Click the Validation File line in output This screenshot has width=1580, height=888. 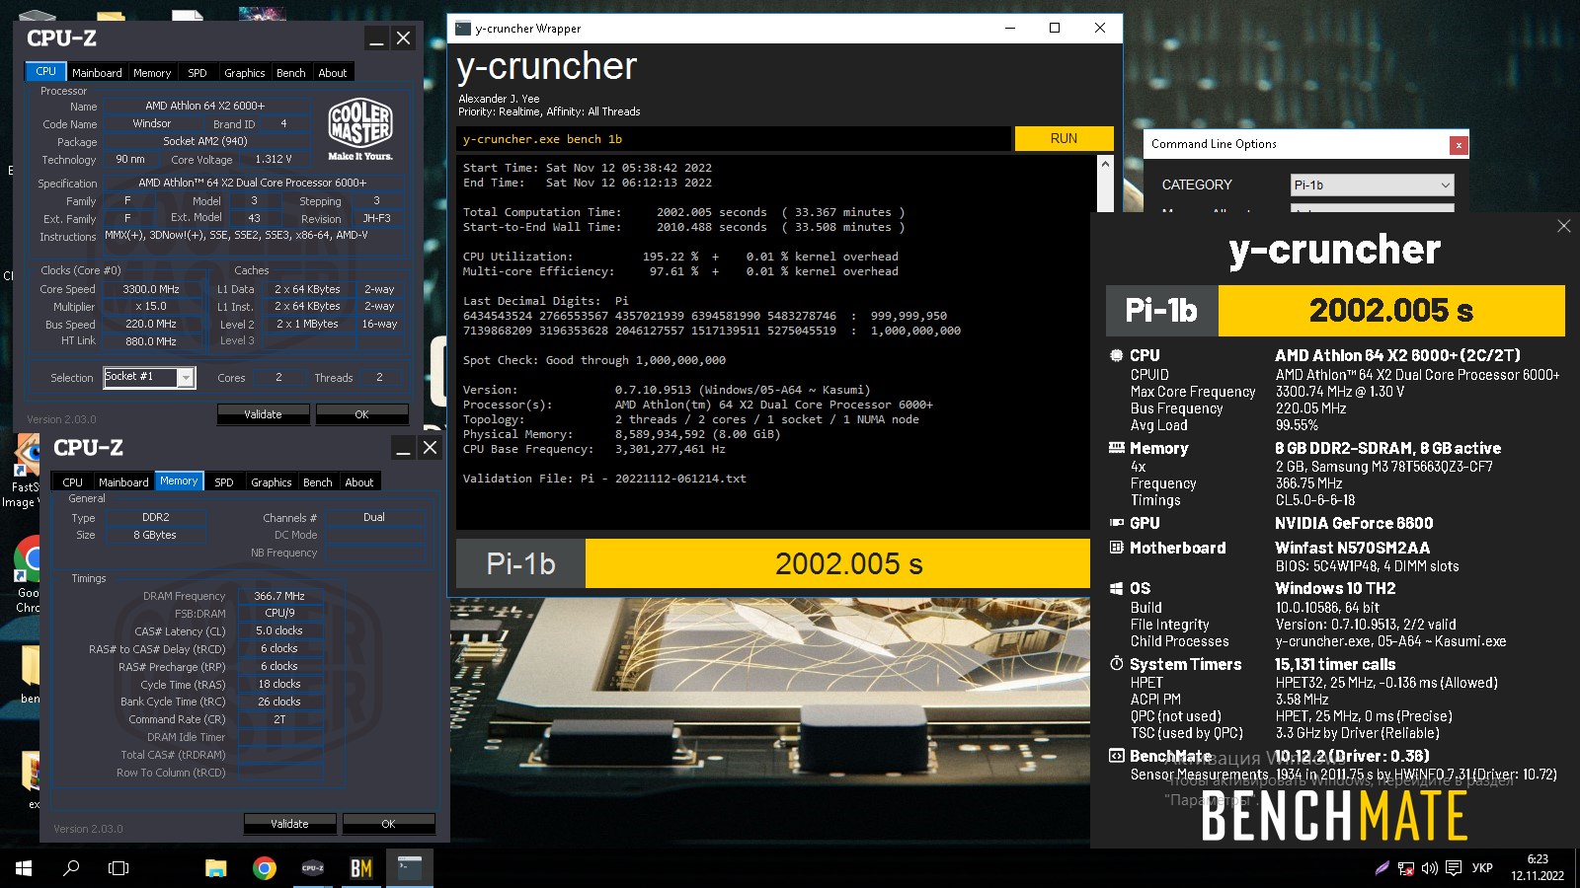[604, 479]
